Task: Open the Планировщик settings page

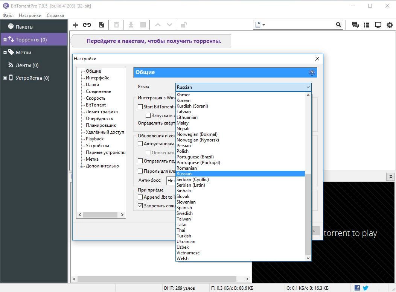Action: coord(101,125)
